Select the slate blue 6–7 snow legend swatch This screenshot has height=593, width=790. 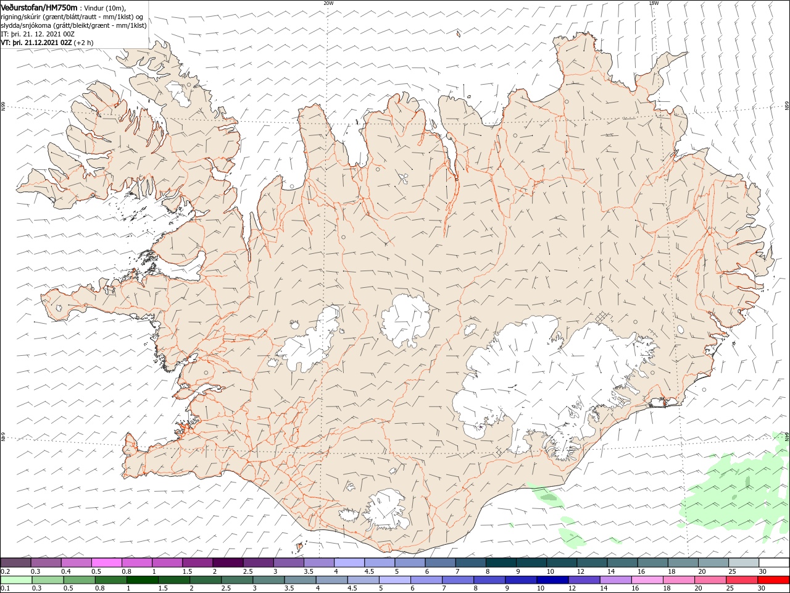click(440, 563)
